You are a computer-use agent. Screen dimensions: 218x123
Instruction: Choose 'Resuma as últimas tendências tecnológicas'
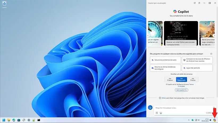(x=165, y=68)
